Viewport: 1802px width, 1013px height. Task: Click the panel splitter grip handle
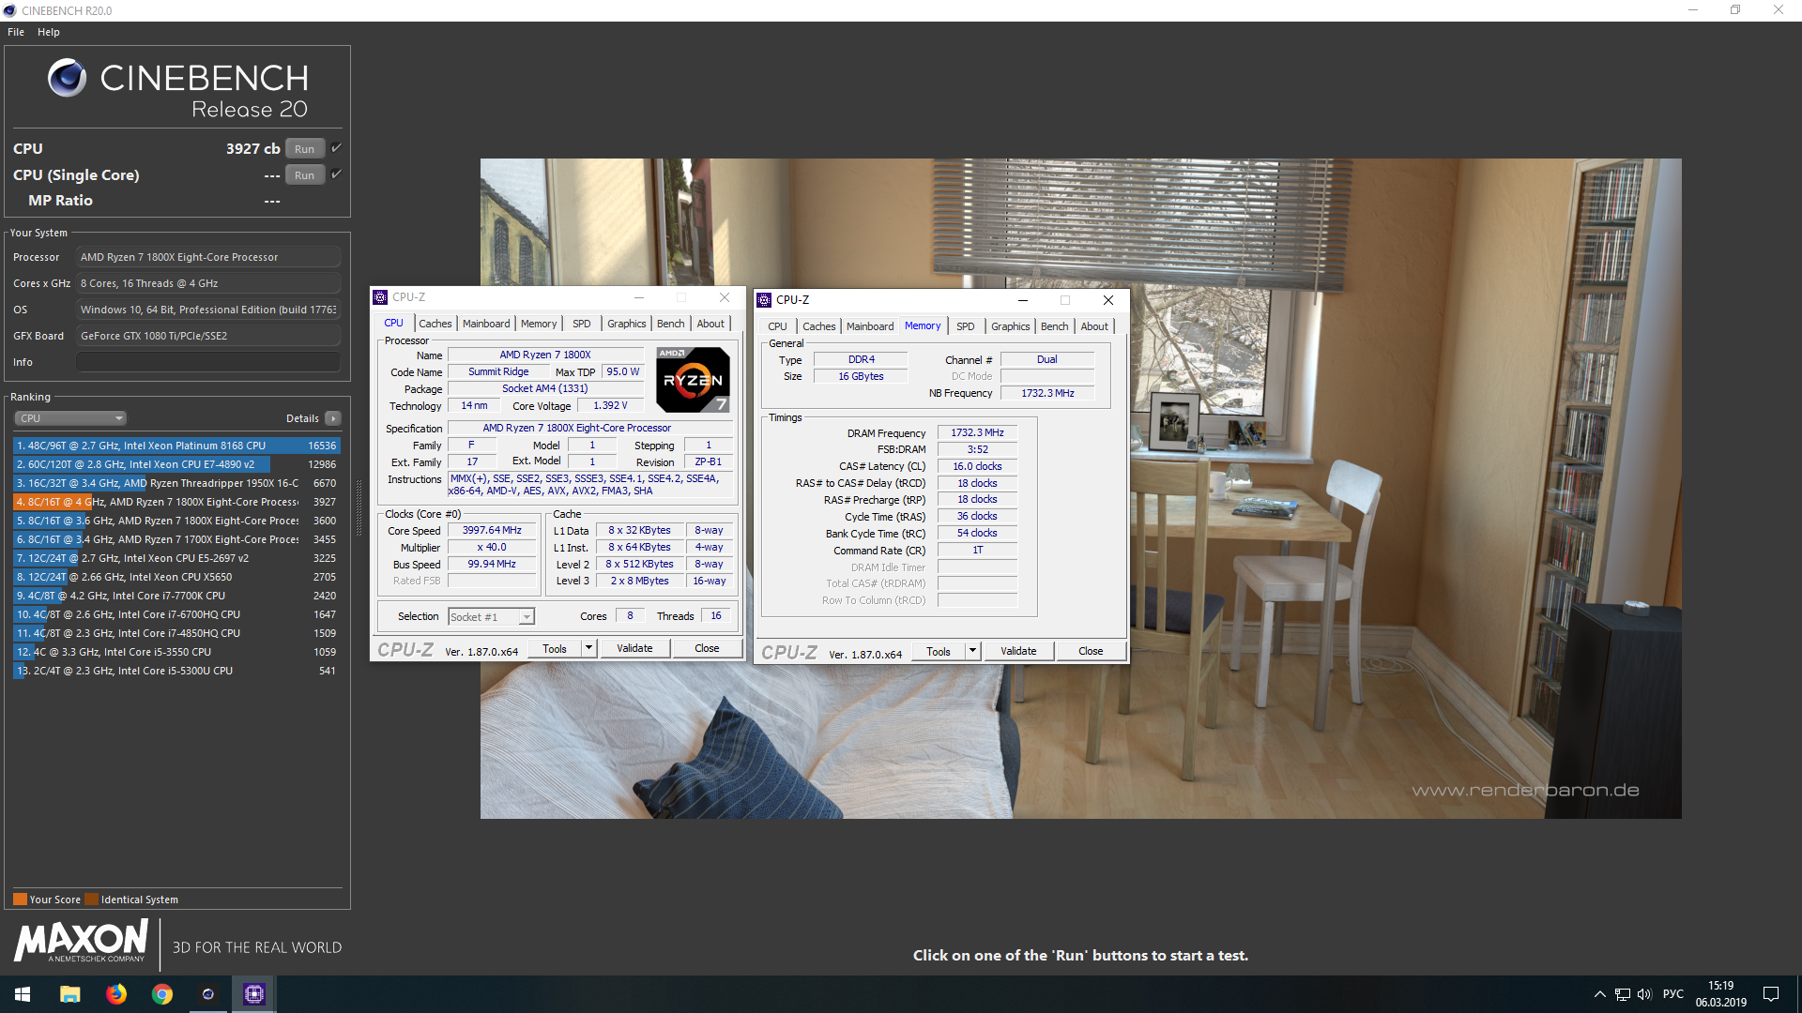point(359,507)
